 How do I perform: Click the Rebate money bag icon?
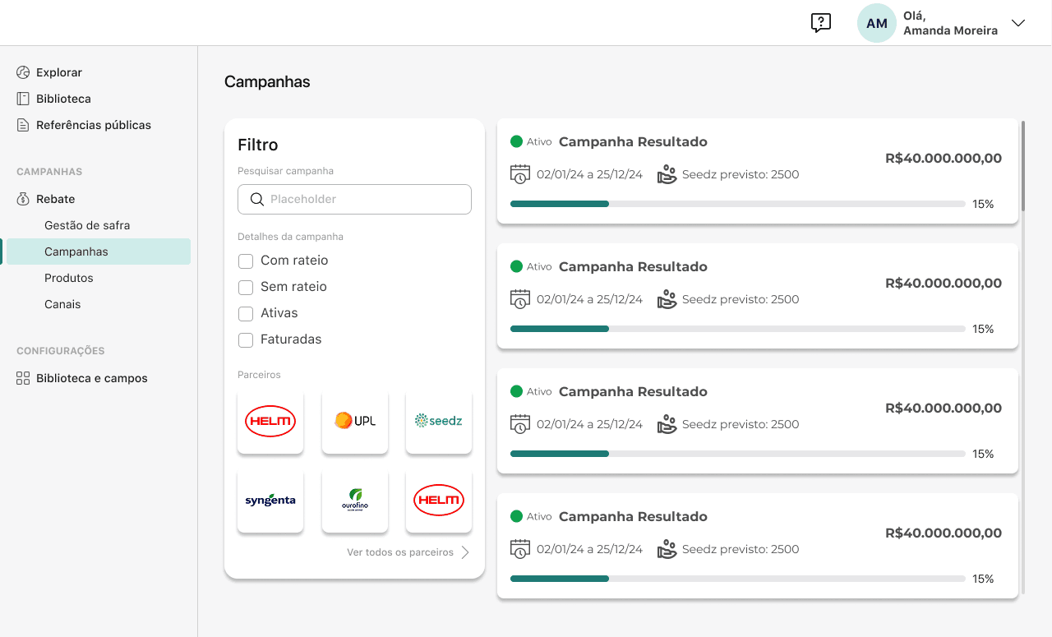pyautogui.click(x=23, y=199)
